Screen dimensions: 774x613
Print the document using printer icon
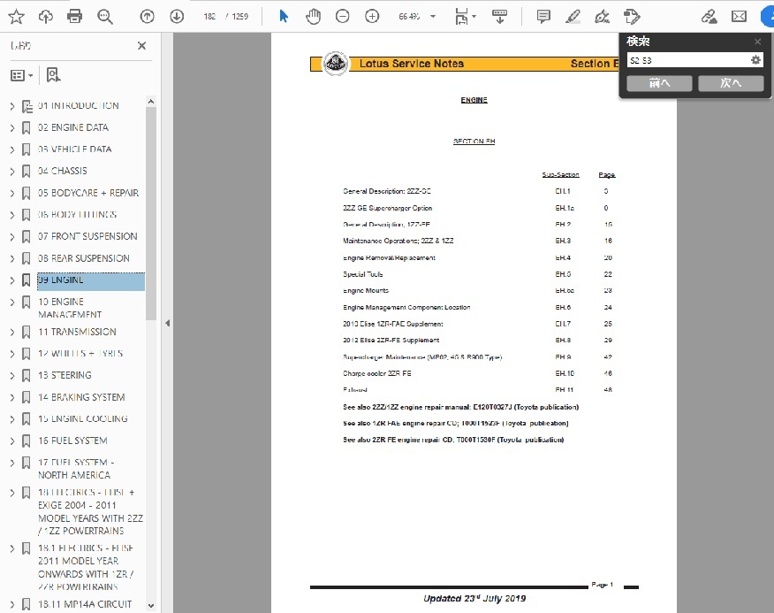click(74, 17)
